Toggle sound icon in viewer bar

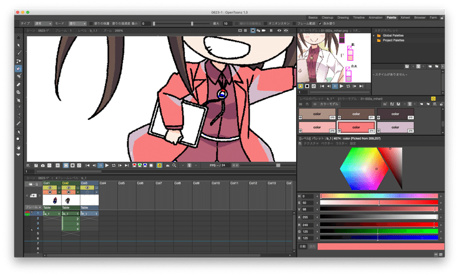(160, 166)
